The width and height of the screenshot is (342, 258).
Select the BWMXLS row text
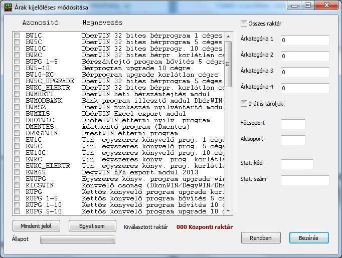38,114
